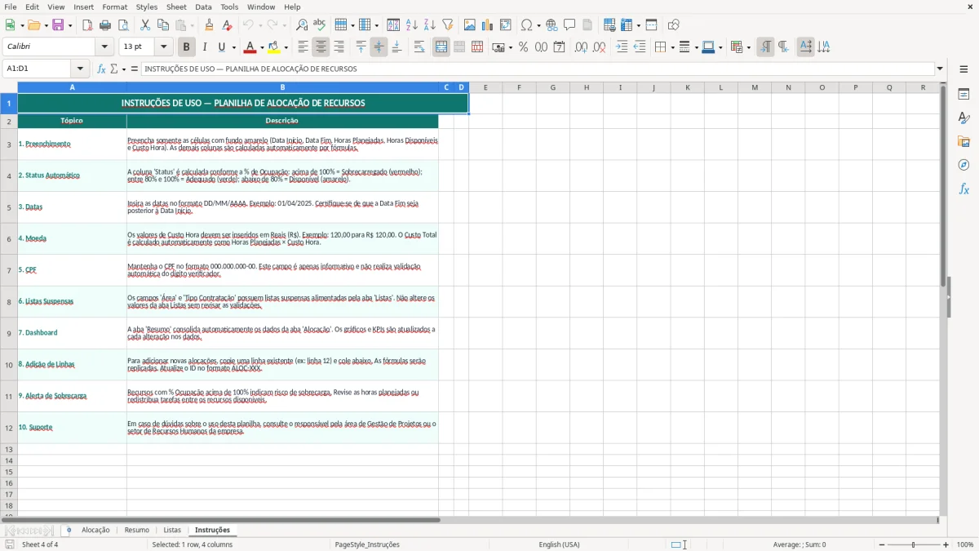Screen dimensions: 979x551
Task: Insert a chart
Action: tap(488, 25)
